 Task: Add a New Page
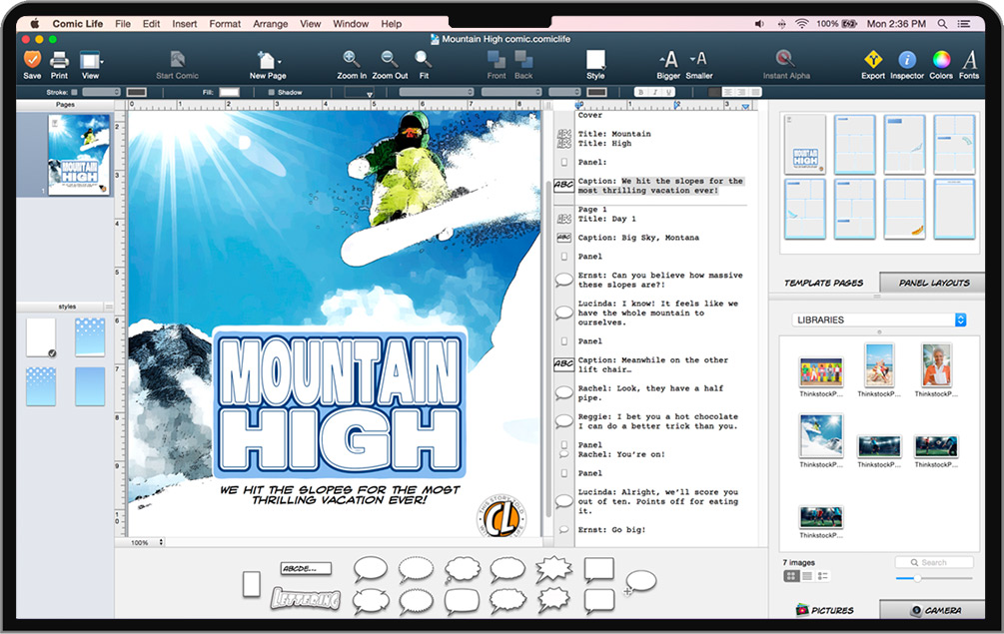[x=268, y=60]
